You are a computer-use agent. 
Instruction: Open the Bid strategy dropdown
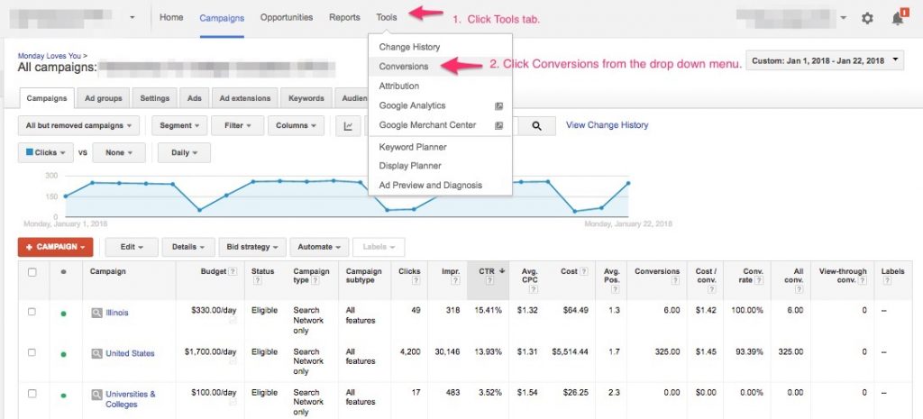[x=252, y=247]
